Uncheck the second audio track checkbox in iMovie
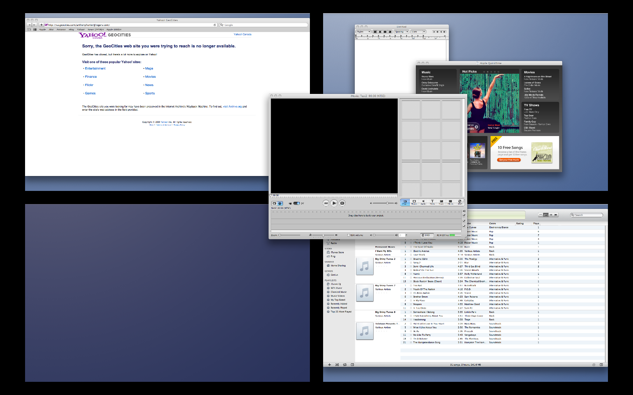The height and width of the screenshot is (395, 633). click(x=464, y=226)
